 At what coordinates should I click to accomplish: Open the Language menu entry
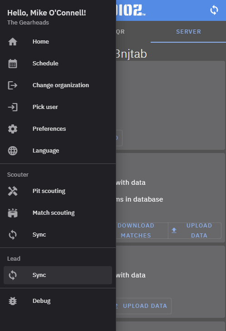click(58, 151)
